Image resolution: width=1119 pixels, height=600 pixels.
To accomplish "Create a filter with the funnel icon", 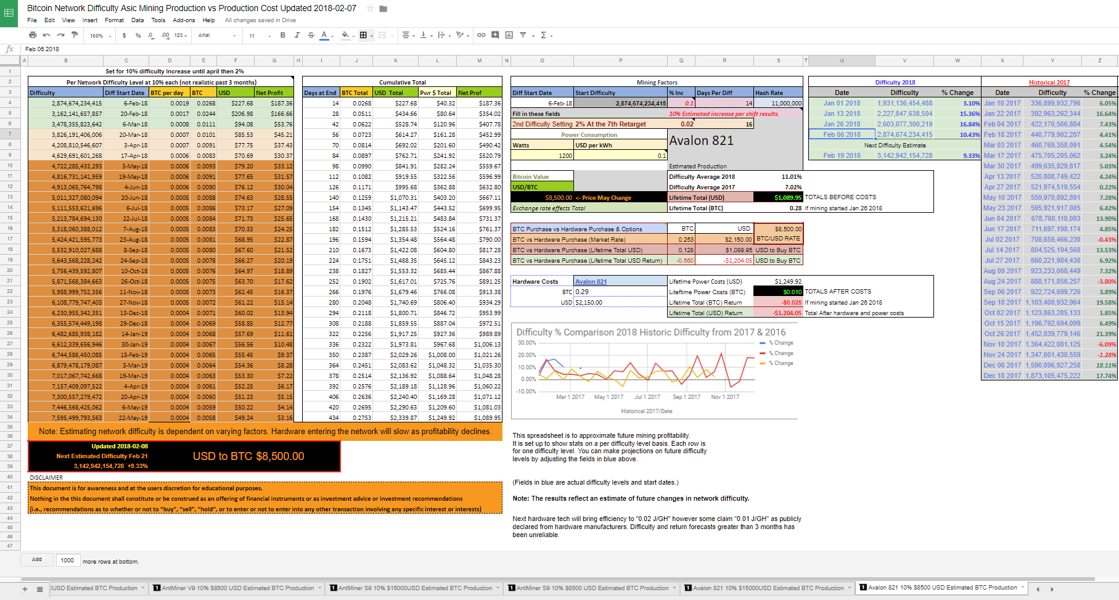I will pos(523,35).
